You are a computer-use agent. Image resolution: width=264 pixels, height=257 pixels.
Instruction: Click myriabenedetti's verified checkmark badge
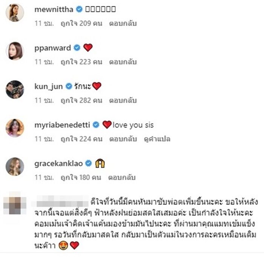coord(96,125)
